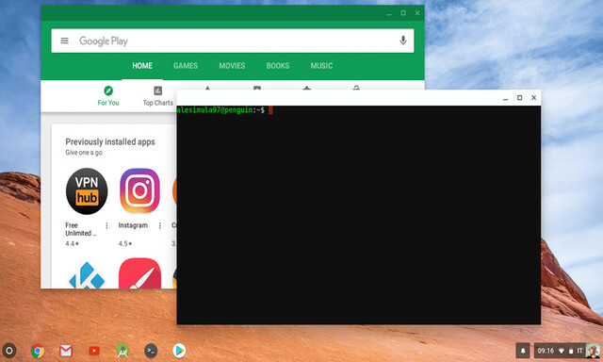Screen dimensions: 603x362
Task: Maximize the Google Play window
Action: [403, 12]
